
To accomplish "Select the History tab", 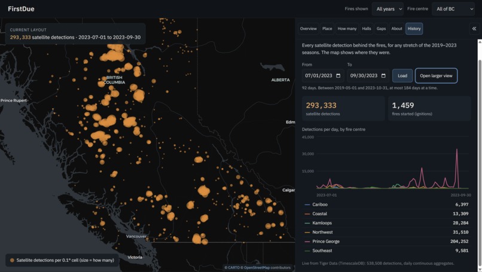I will [x=414, y=29].
